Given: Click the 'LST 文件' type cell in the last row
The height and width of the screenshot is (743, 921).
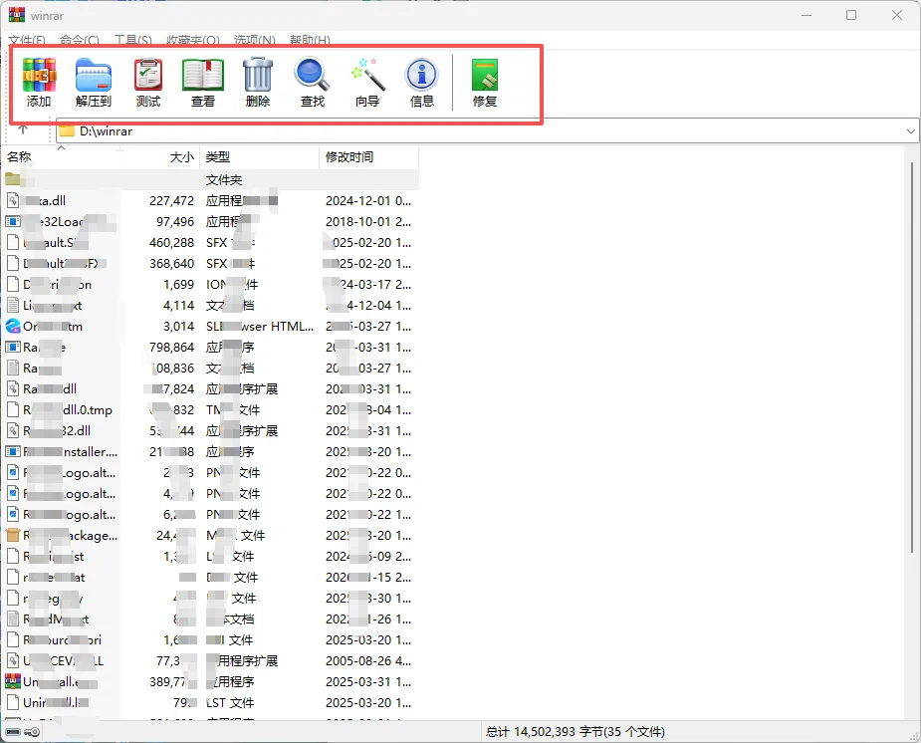Looking at the screenshot, I should point(230,702).
